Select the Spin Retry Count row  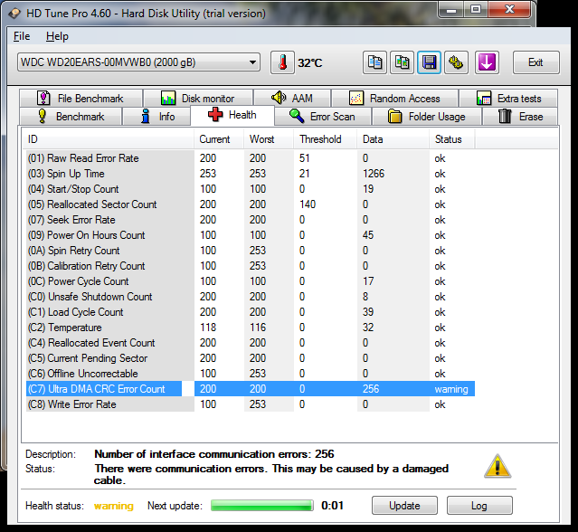point(251,251)
